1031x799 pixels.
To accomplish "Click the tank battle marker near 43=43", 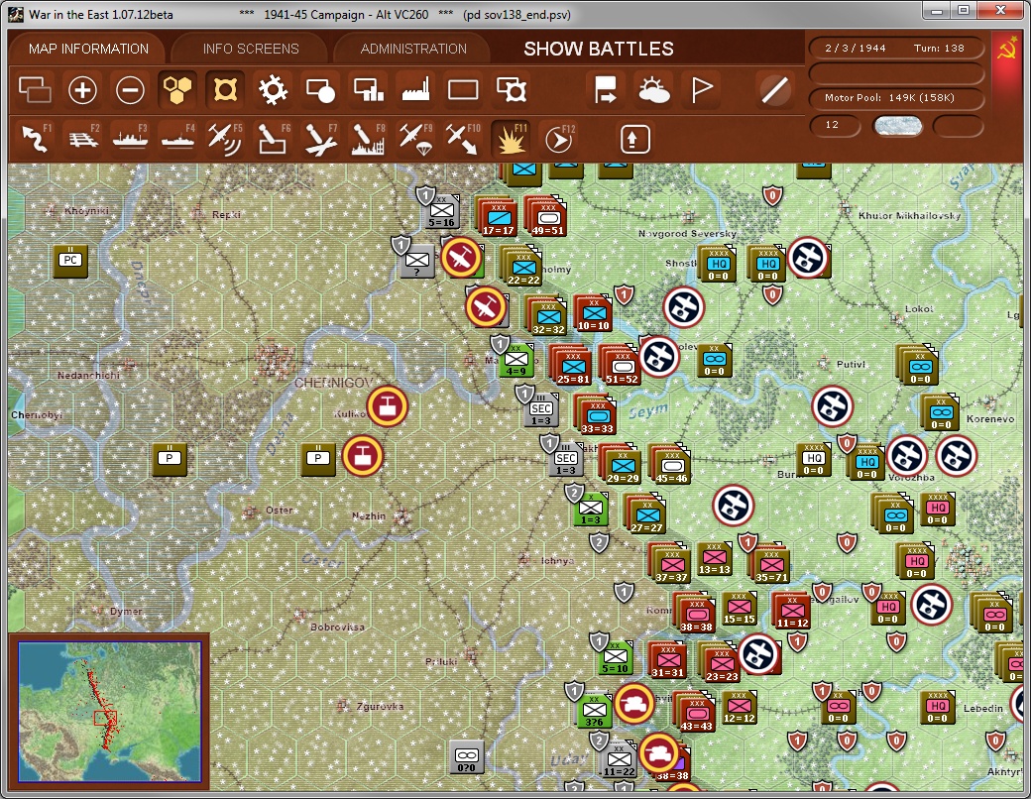I will click(633, 704).
